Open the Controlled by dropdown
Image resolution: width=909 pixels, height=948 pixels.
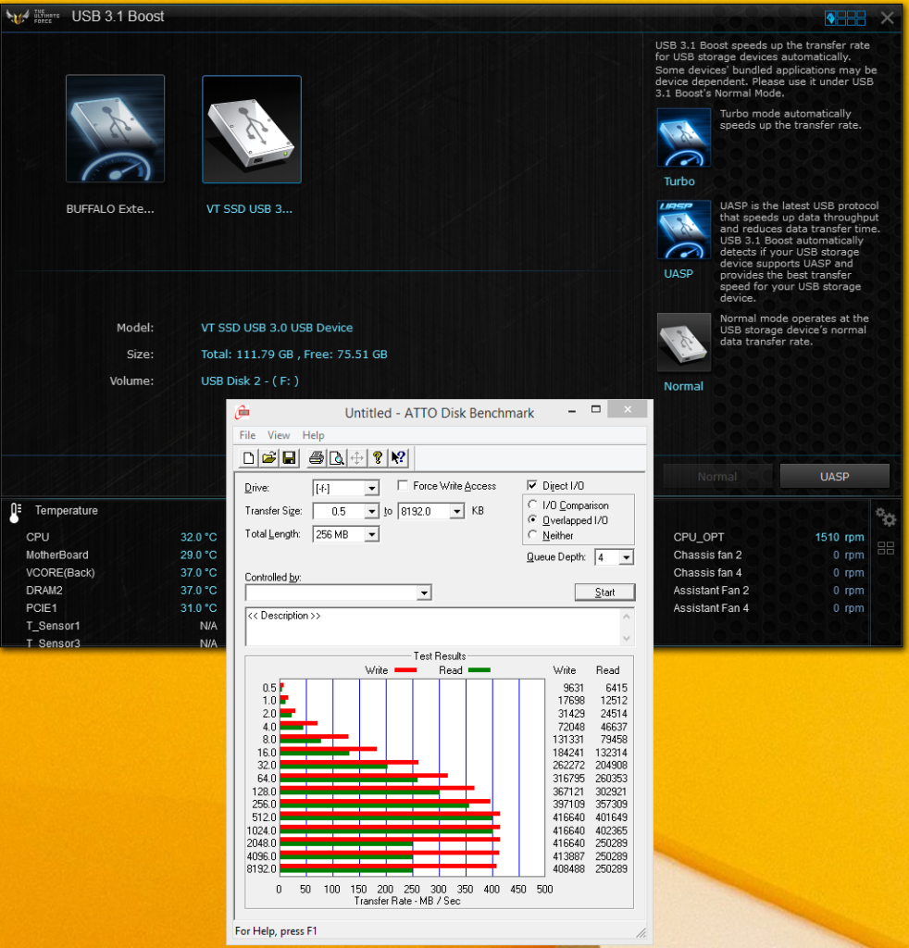(x=424, y=592)
